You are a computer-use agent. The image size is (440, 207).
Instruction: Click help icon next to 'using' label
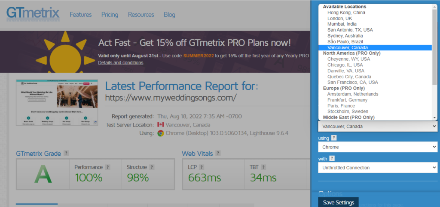click(x=333, y=138)
